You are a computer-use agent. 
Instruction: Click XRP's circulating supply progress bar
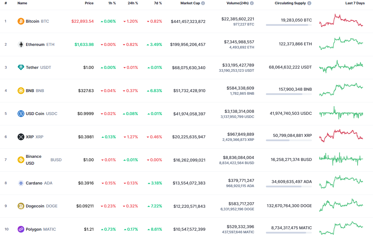point(289,141)
